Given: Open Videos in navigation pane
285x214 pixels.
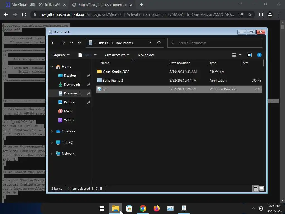Looking at the screenshot, I should [x=68, y=120].
